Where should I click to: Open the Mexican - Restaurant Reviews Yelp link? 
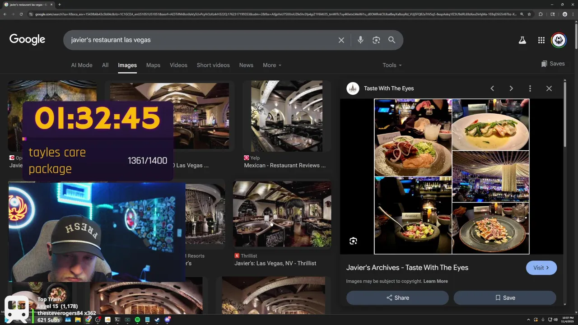tap(285, 165)
